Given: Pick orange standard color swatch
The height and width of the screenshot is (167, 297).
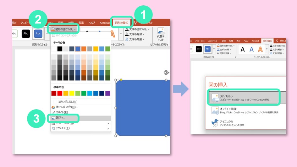Looking at the screenshot, I should (66, 93).
